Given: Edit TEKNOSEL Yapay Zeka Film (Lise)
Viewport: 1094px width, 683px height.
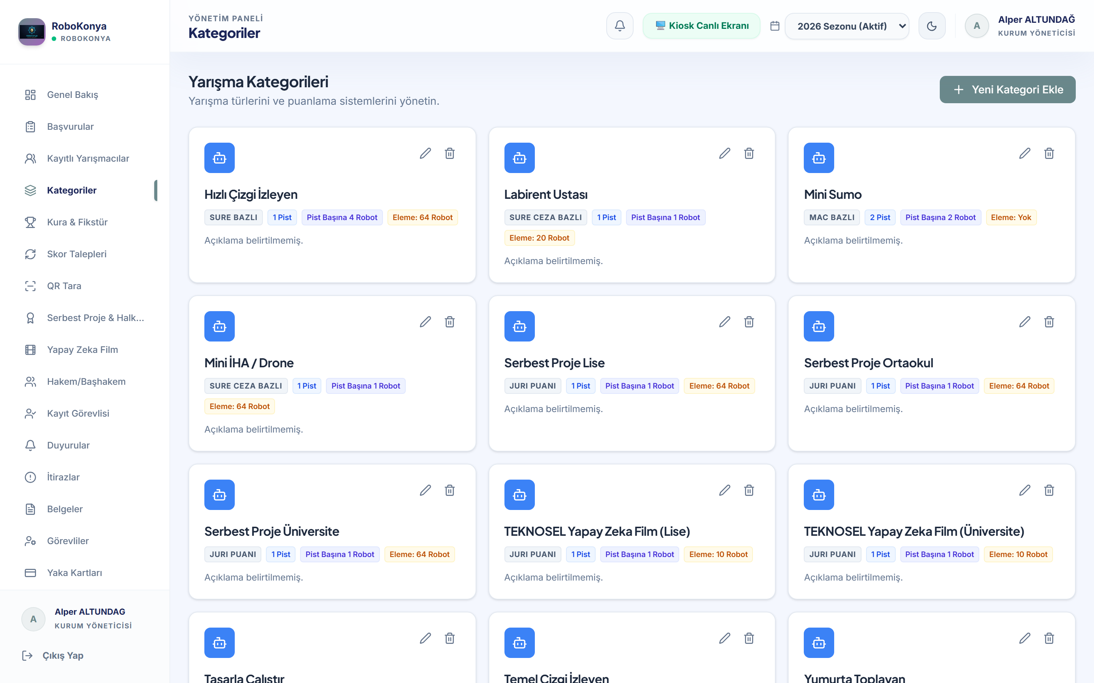Looking at the screenshot, I should (x=725, y=491).
